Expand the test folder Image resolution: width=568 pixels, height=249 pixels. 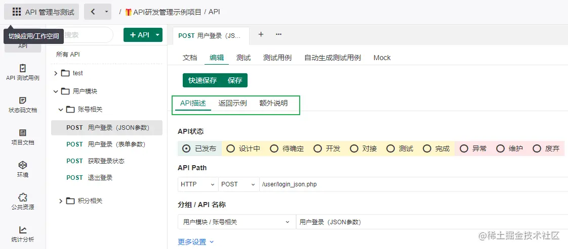56,73
